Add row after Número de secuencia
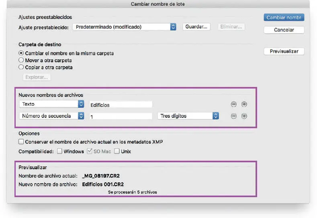 click(x=244, y=116)
